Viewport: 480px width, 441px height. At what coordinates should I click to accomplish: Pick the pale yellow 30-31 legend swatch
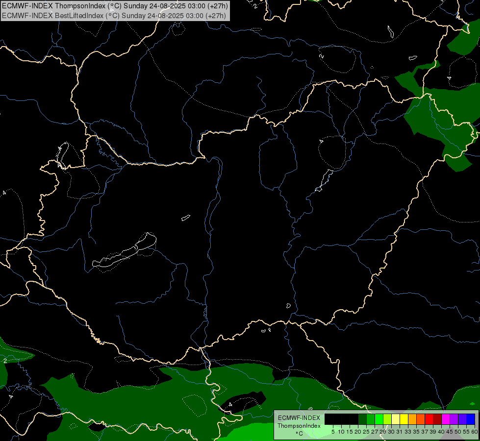tap(396, 419)
